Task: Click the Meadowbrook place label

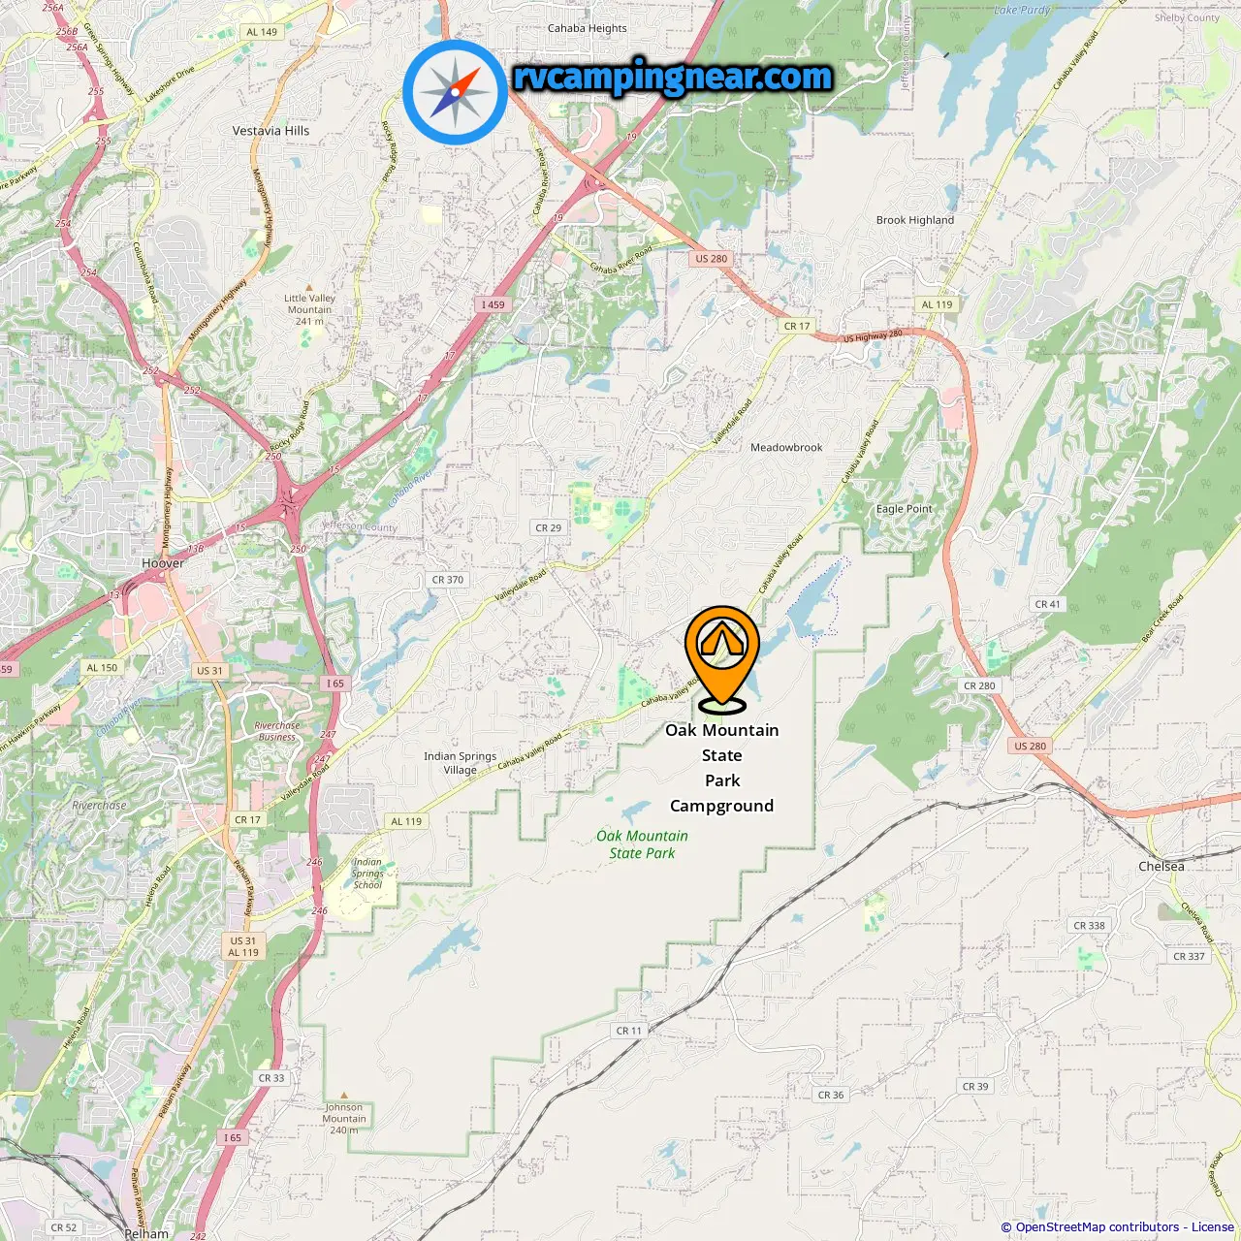Action: (786, 448)
